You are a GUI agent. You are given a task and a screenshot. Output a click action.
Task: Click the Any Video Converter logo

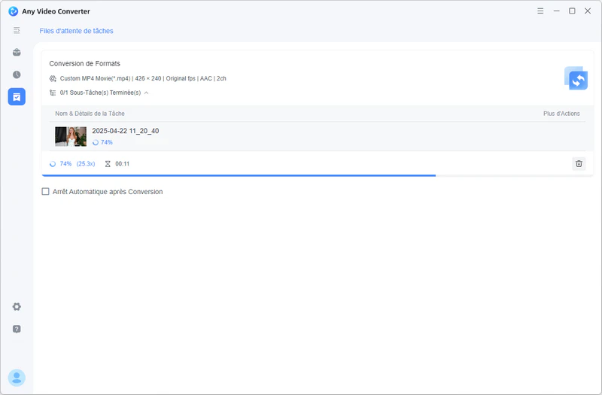pos(14,11)
